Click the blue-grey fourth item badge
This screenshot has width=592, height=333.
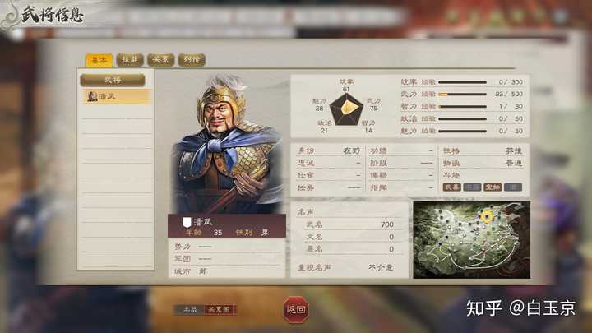(x=513, y=187)
